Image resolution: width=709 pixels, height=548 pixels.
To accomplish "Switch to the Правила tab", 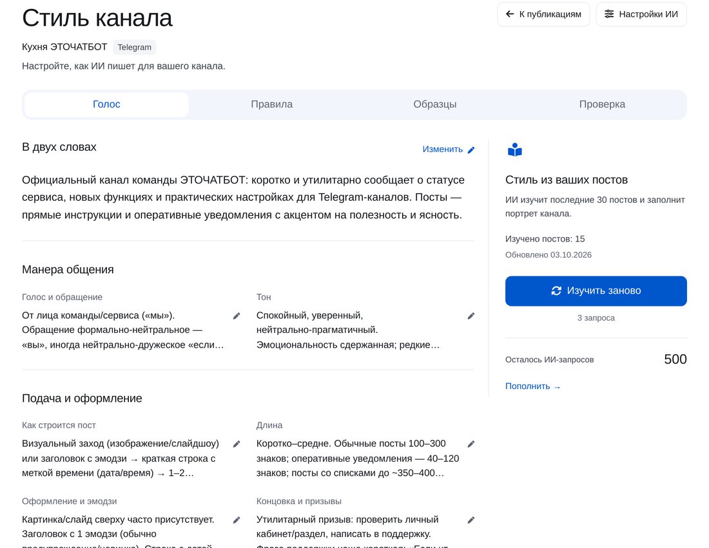I will click(x=272, y=104).
